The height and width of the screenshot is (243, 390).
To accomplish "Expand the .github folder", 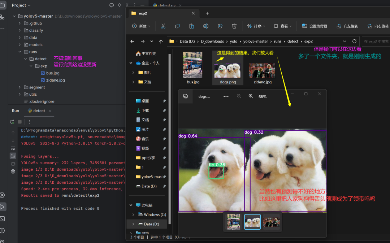I will coord(19,23).
